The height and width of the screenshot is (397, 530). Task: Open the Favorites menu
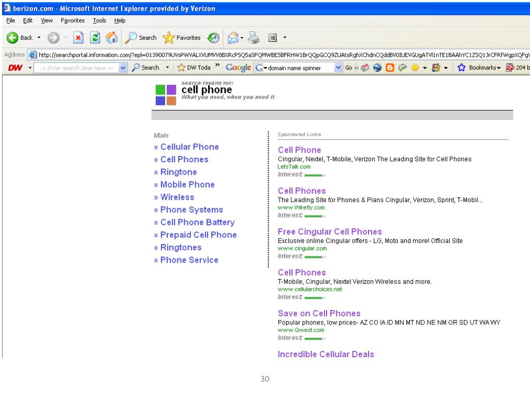(x=72, y=21)
